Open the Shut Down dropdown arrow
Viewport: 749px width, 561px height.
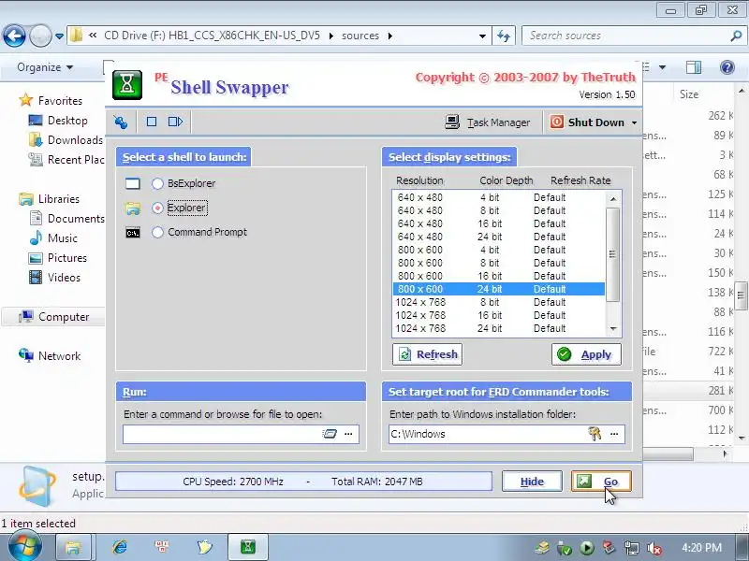pyautogui.click(x=635, y=122)
